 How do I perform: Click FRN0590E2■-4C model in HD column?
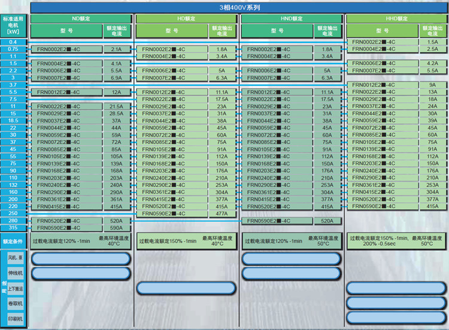[x=172, y=213]
